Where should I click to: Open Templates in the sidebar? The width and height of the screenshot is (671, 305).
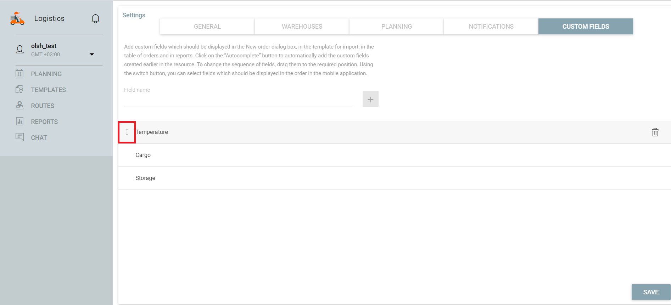(x=48, y=90)
